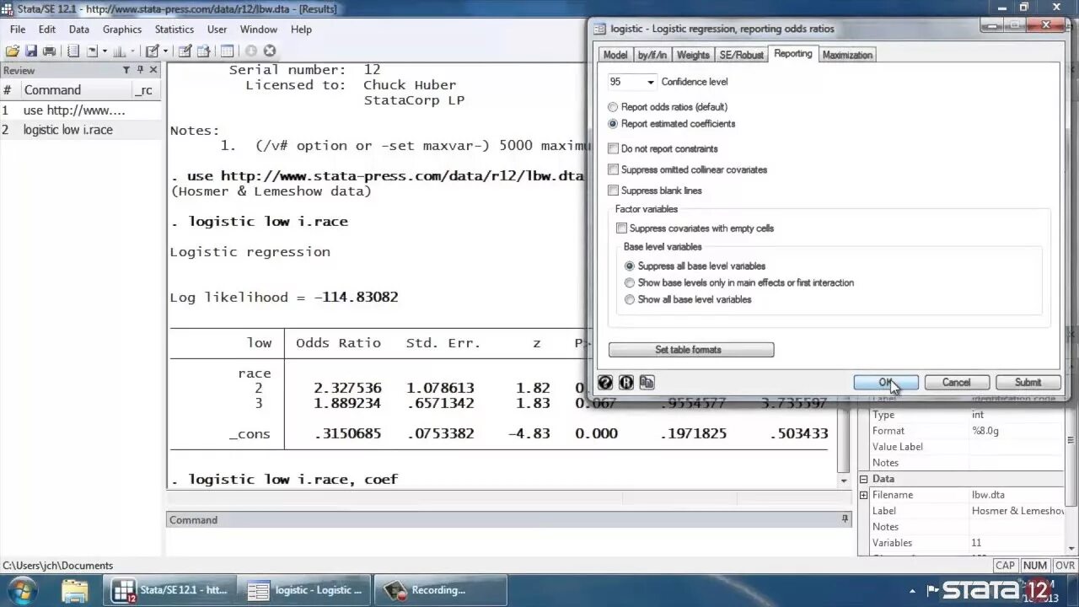Click the Review panel filter icon
Viewport: 1079px width, 607px height.
(x=126, y=70)
